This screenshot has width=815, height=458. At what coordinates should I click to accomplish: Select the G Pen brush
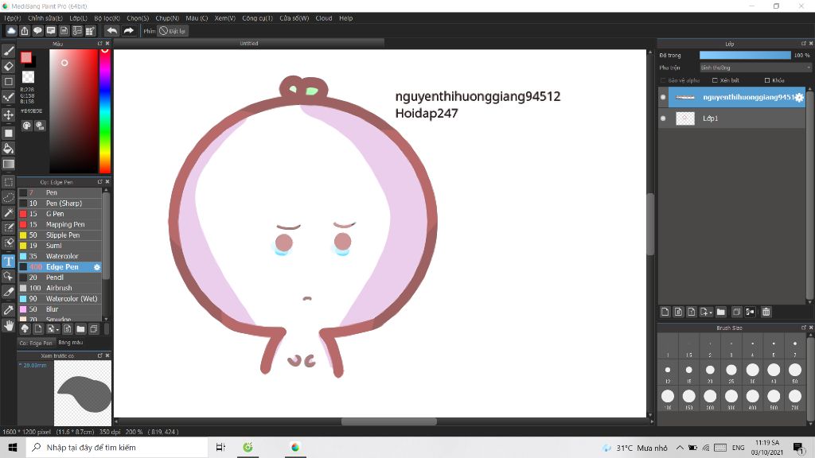point(60,214)
